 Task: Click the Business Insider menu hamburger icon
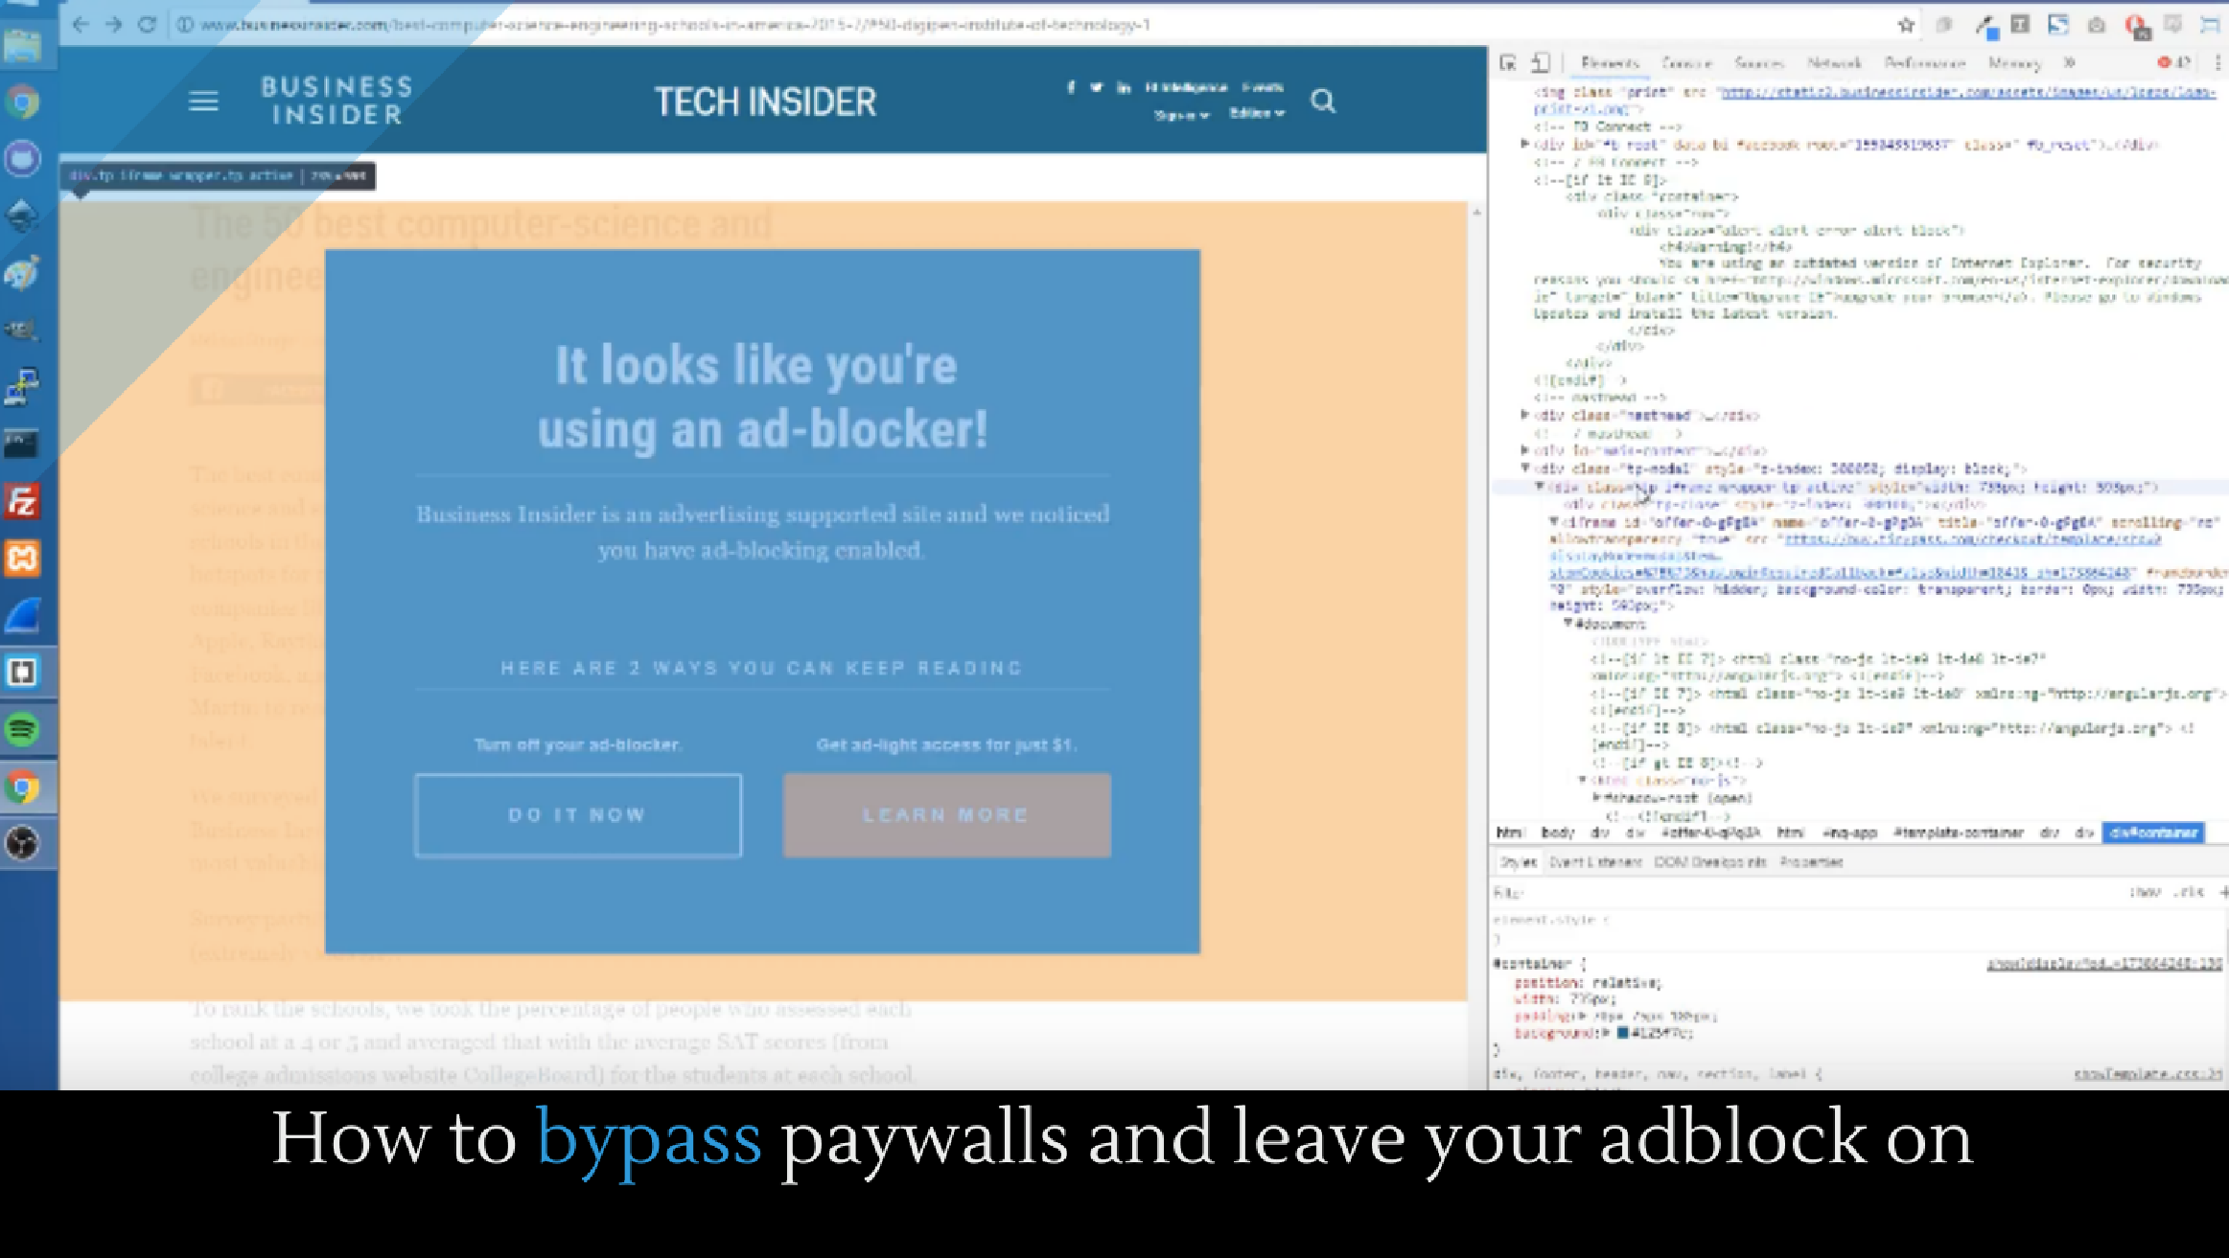[x=203, y=100]
